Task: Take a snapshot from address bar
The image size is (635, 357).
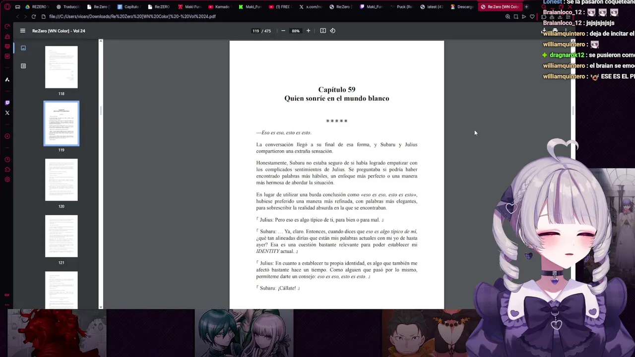Action: click(516, 16)
